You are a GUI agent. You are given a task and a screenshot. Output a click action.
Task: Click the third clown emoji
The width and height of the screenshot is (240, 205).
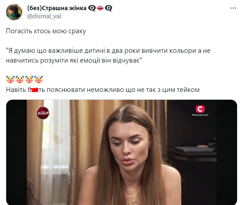[29, 80]
